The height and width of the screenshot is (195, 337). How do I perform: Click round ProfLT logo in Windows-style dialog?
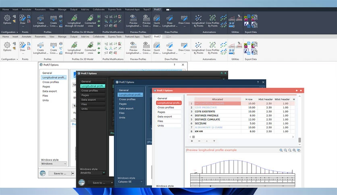(43, 173)
